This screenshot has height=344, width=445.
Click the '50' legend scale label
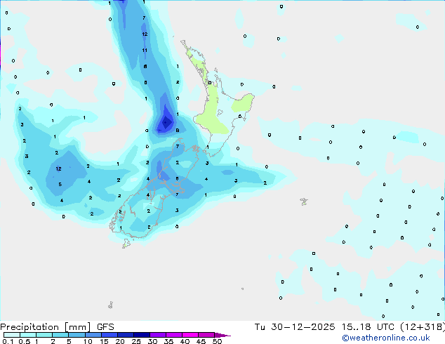[217, 341]
